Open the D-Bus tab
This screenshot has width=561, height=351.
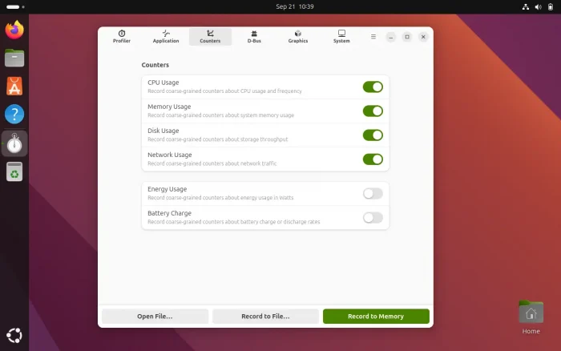click(x=254, y=37)
